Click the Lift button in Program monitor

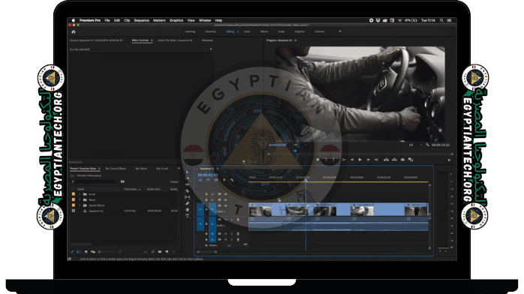point(386,160)
